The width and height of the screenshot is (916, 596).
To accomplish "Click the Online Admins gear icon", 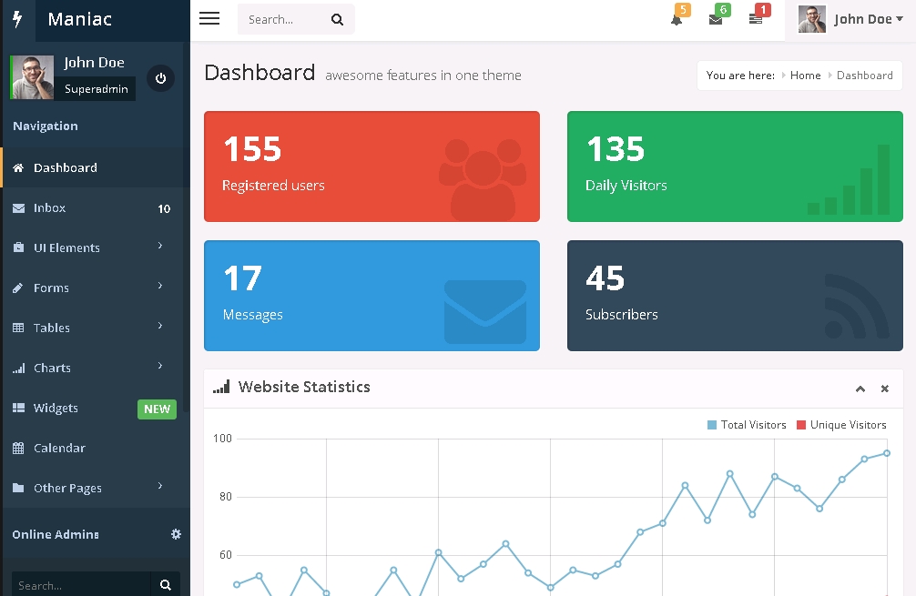I will (176, 534).
